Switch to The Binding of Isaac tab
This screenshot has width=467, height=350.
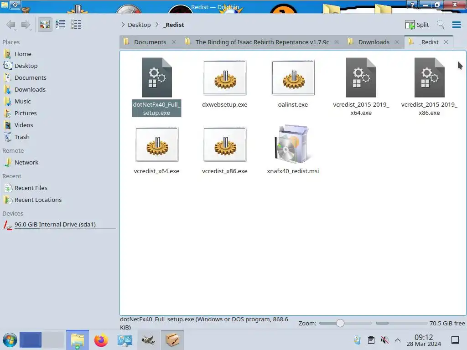(x=262, y=42)
